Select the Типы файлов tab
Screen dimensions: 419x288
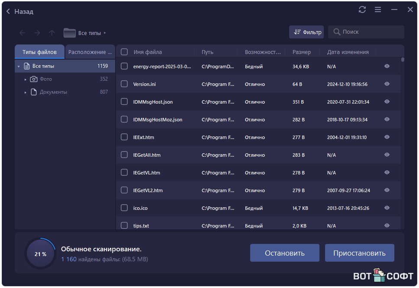pos(39,52)
